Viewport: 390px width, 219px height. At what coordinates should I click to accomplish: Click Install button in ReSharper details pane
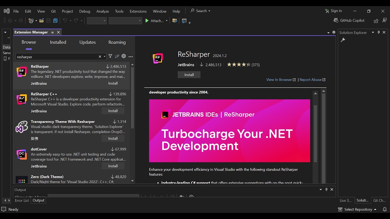coord(189,75)
